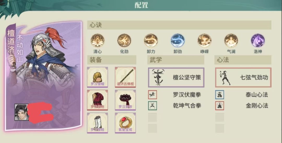Open the 紫星宝戒 ring slot
The height and width of the screenshot is (143, 282).
pyautogui.click(x=125, y=123)
